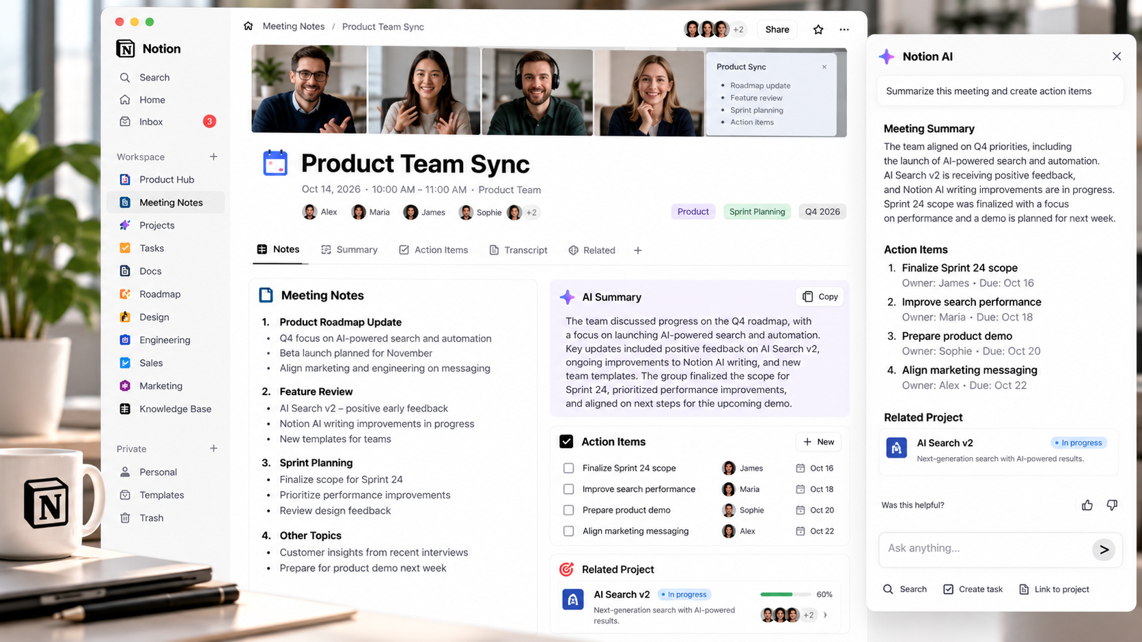Click the Product Team Sync calendar icon
Screen dimensions: 1142x642
point(275,163)
